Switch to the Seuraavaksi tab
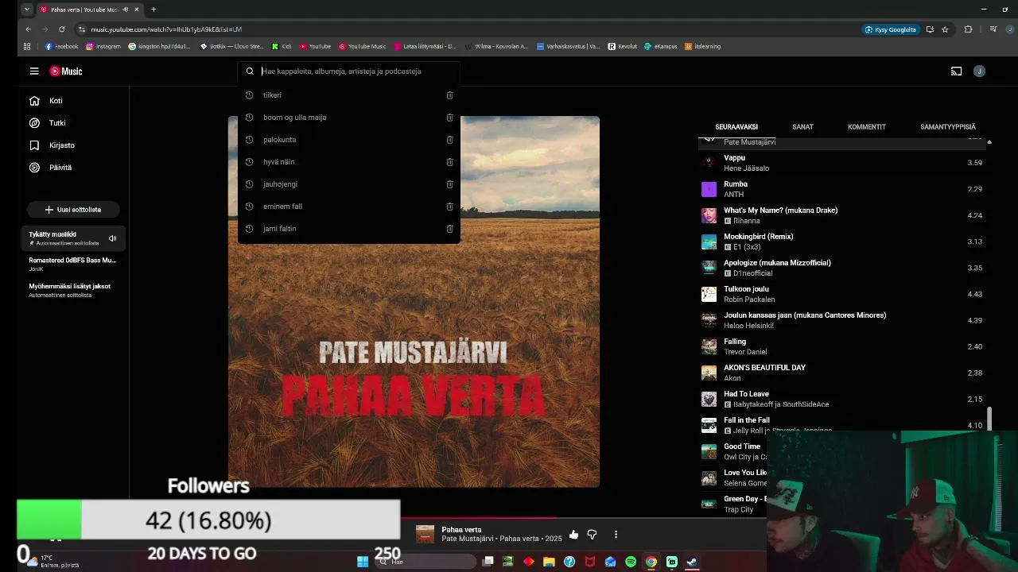1018x572 pixels. click(736, 127)
